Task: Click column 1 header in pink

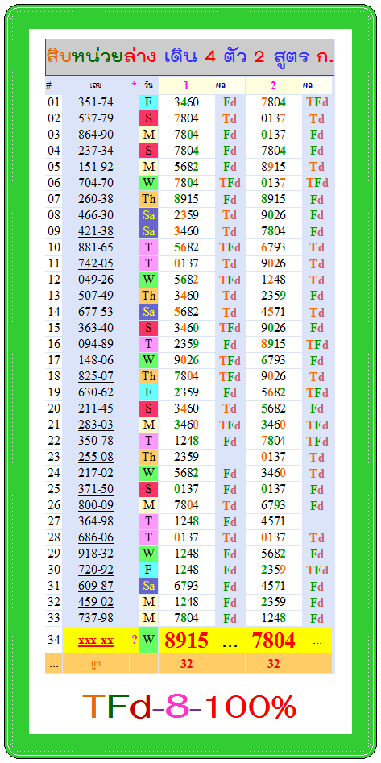Action: click(x=186, y=85)
